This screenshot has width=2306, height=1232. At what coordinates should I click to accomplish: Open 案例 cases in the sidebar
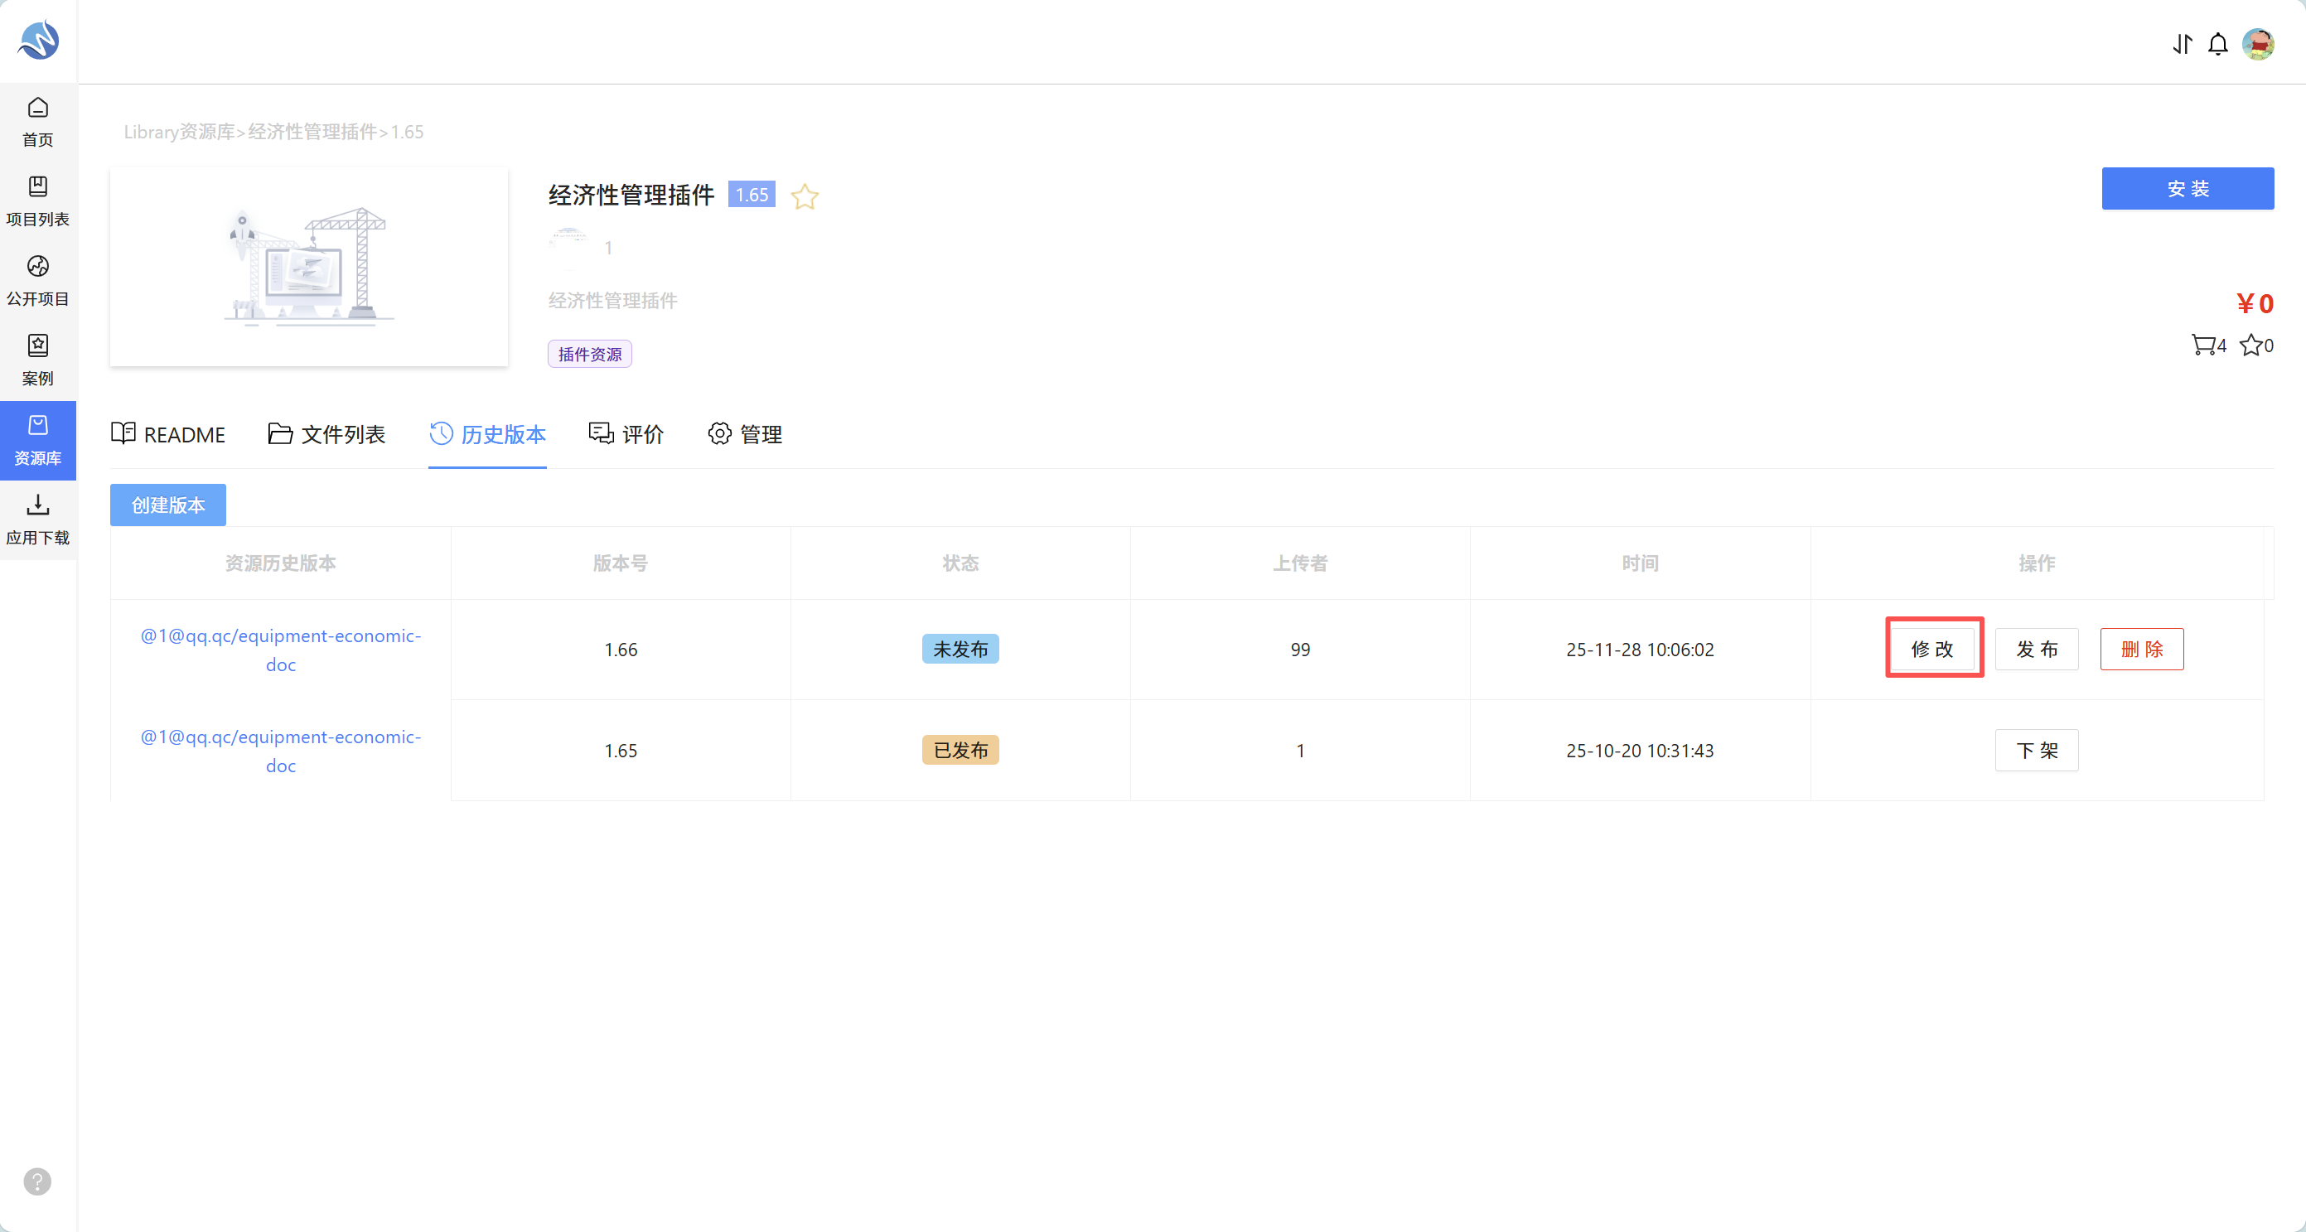[x=37, y=361]
